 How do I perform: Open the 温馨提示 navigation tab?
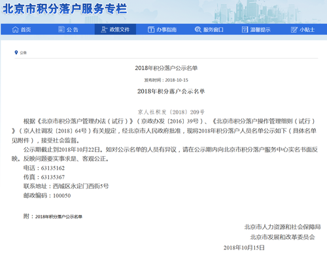(x=256, y=29)
